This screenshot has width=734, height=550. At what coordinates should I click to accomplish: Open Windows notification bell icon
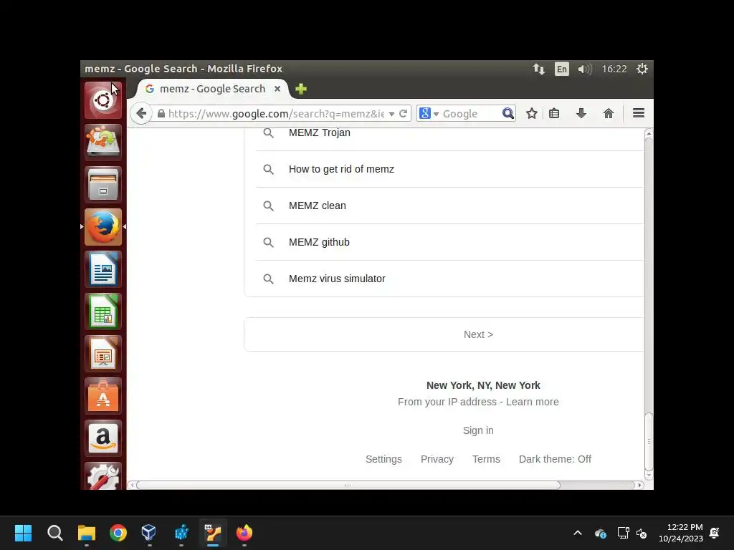point(715,533)
